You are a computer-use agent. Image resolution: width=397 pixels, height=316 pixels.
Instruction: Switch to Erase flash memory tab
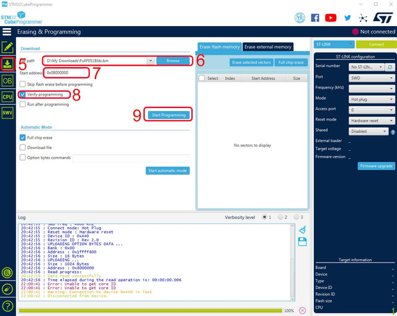point(220,47)
